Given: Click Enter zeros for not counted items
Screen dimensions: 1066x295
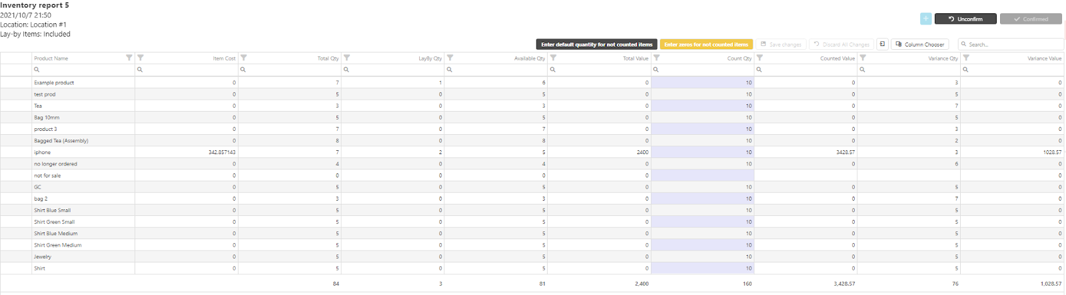Looking at the screenshot, I should [706, 45].
